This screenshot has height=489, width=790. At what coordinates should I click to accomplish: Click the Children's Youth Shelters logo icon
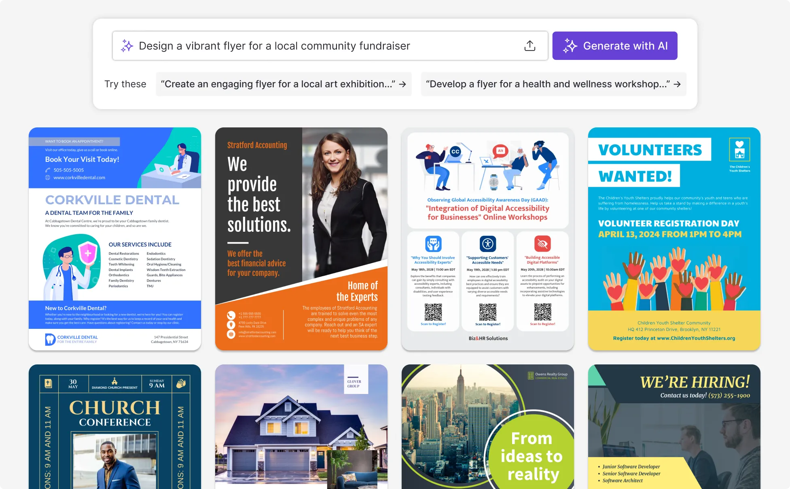click(739, 150)
